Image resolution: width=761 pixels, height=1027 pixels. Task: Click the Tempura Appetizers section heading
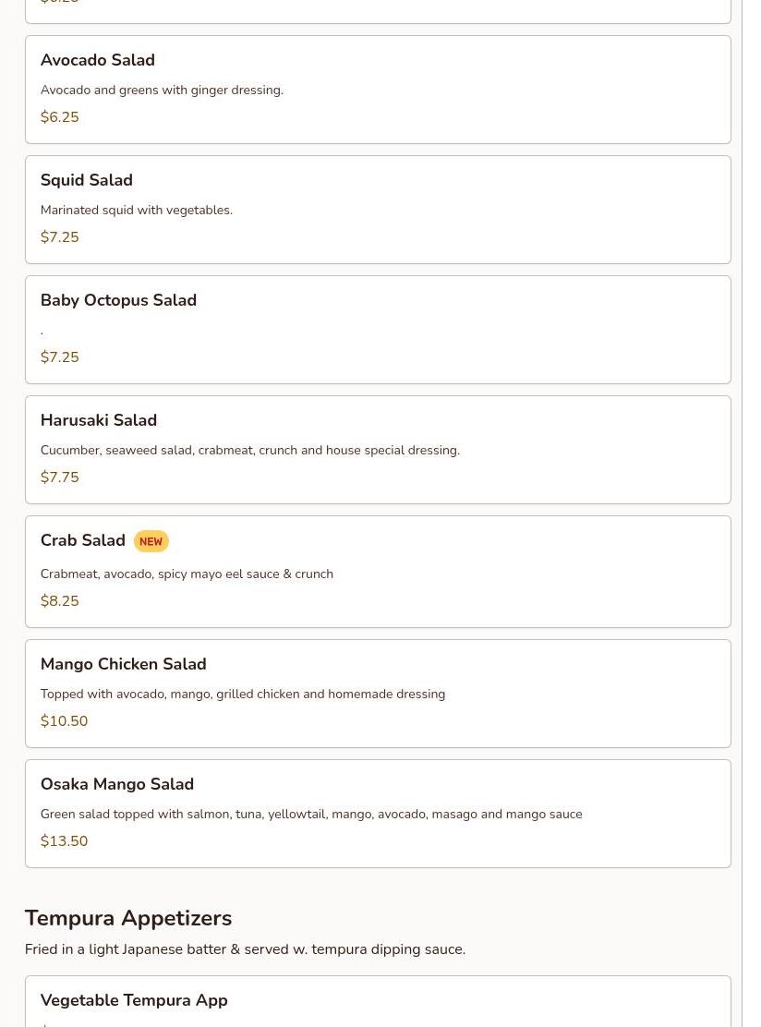[x=128, y=918]
